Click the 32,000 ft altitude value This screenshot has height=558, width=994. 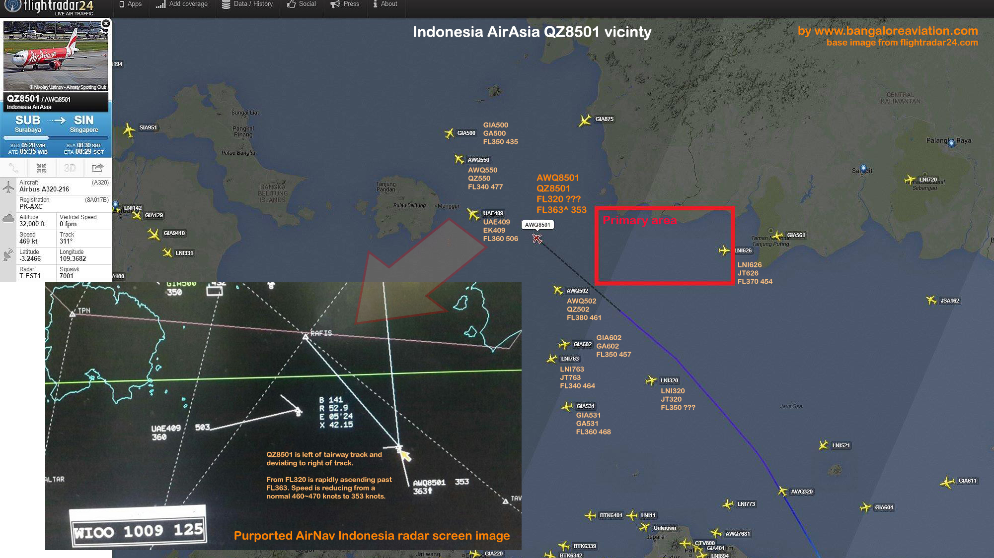tap(32, 224)
